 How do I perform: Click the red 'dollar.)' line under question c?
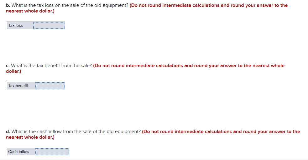pyautogui.click(x=13, y=71)
